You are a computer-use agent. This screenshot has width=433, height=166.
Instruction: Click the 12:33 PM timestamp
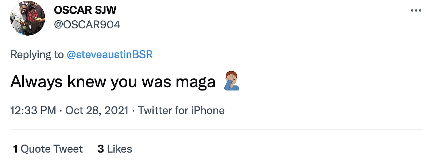click(33, 110)
